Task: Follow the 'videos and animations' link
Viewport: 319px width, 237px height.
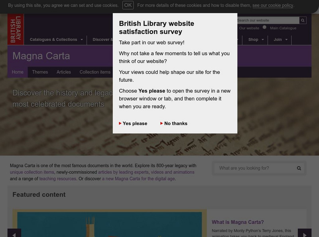Action: pos(173,172)
